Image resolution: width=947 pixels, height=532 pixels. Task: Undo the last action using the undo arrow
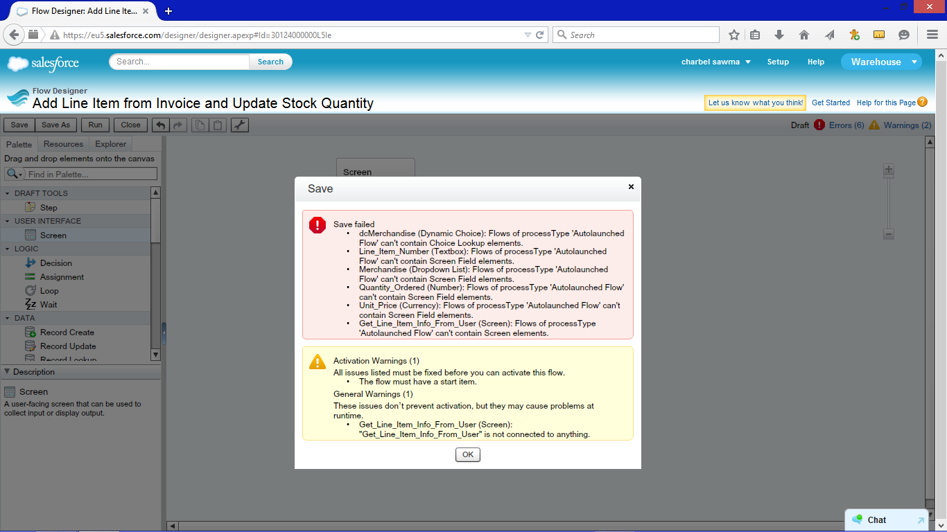point(160,125)
